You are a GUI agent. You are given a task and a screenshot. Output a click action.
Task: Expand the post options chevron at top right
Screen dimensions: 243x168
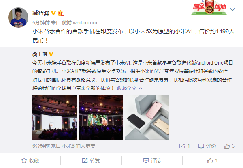232,10
